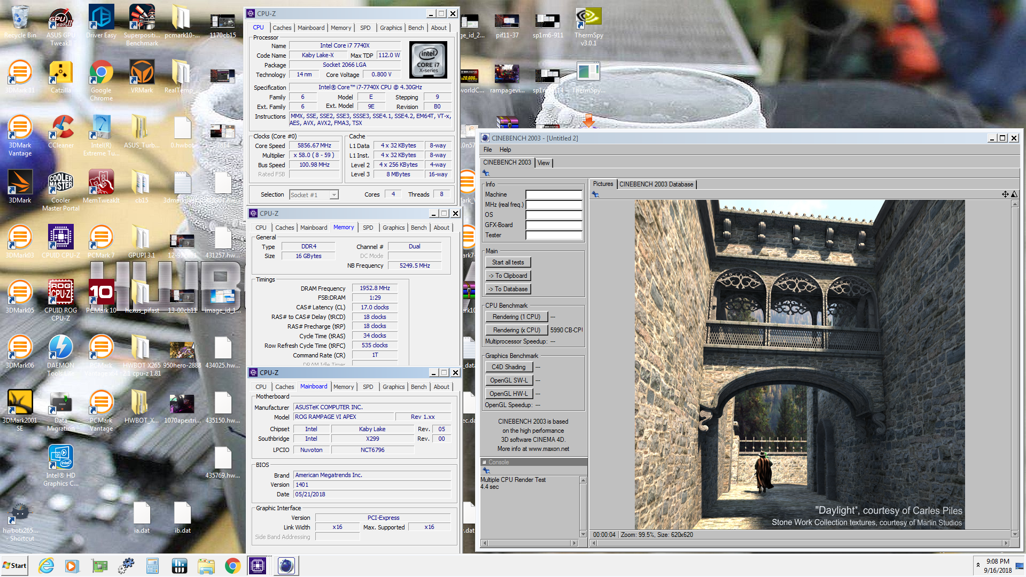Open the CINEBENCH 2003 Database tab
Image resolution: width=1026 pixels, height=577 pixels.
(656, 184)
